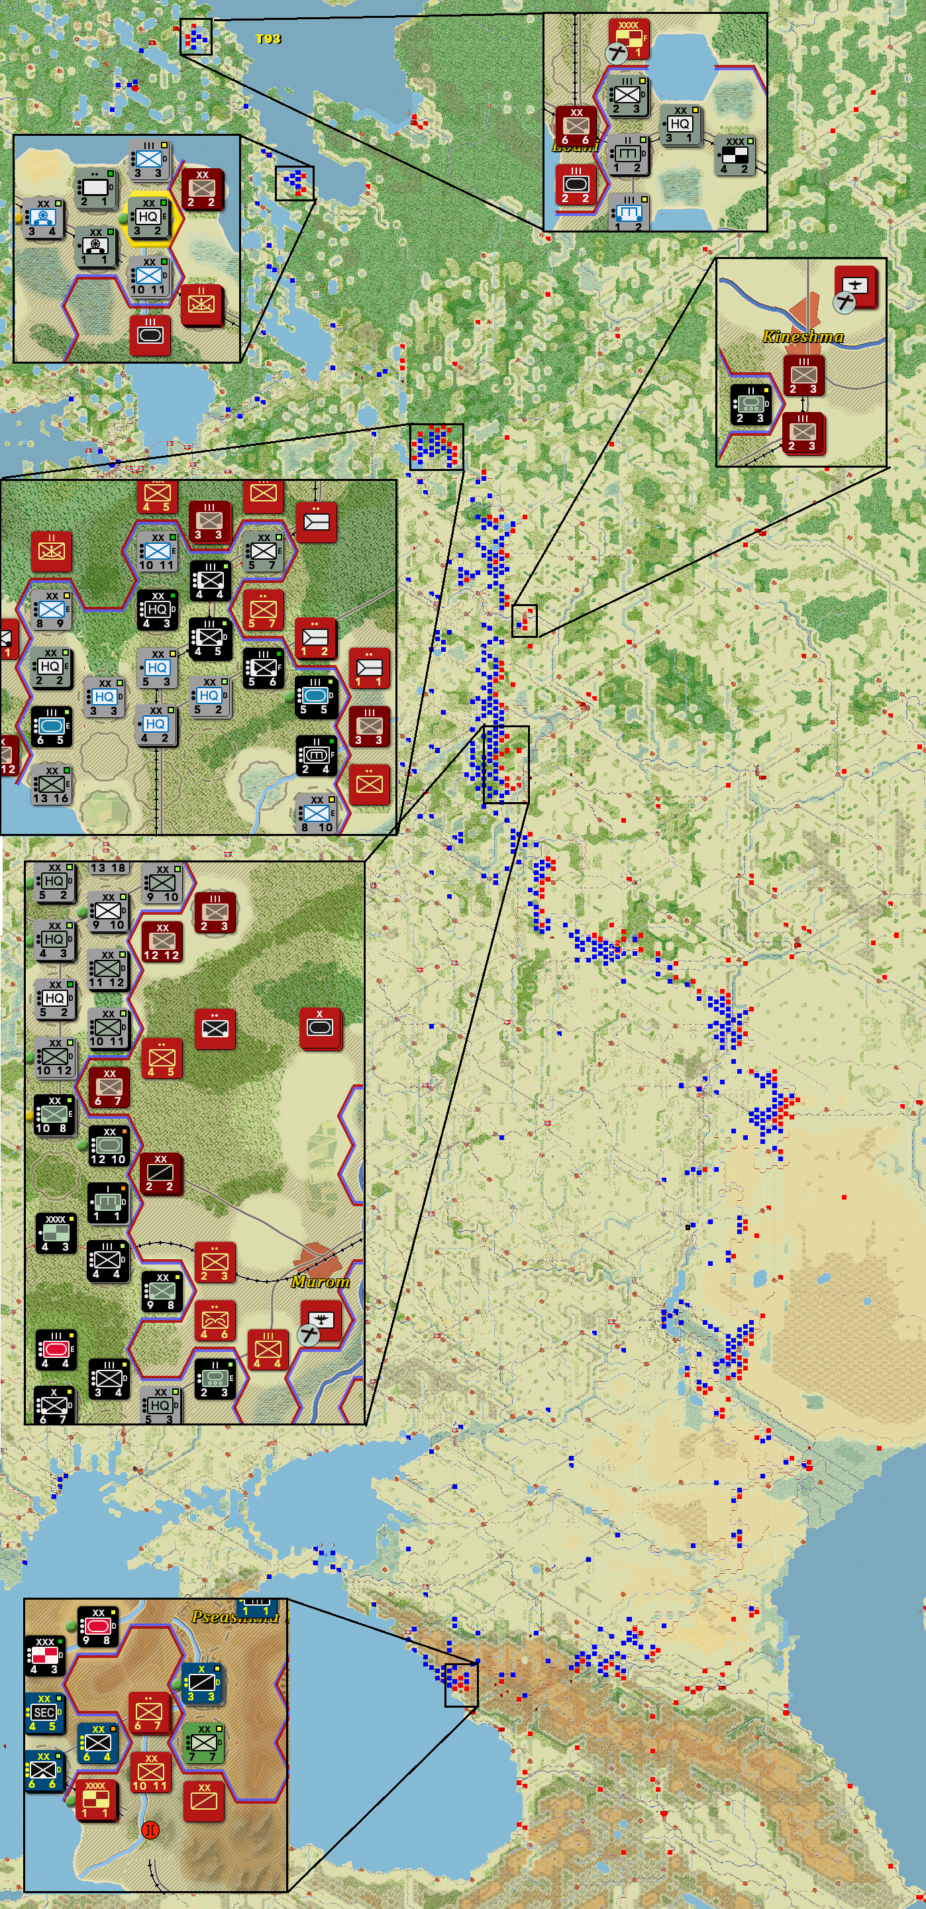The width and height of the screenshot is (926, 1909).
Task: Select the SEC 4-5 security division counter
Action: point(44,1713)
